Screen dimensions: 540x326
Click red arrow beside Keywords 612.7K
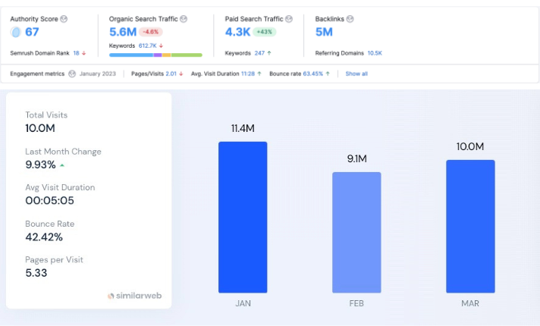pyautogui.click(x=161, y=45)
